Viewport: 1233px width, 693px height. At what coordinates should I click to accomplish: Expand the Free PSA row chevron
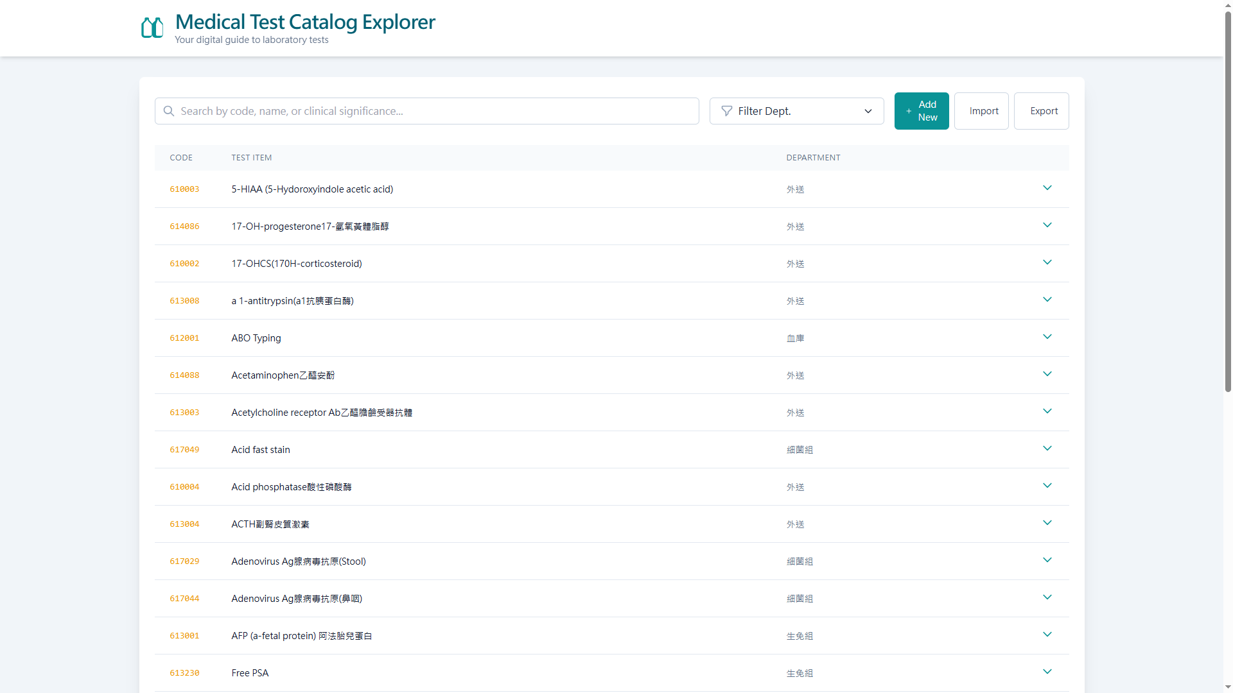pos(1047,672)
